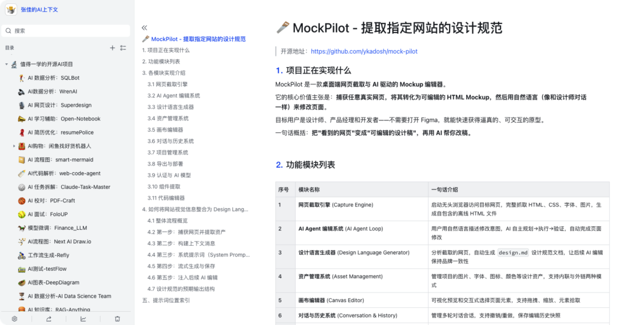Click the icon next to AI 流程图: smart-mermaid
617x325 pixels.
(22, 160)
